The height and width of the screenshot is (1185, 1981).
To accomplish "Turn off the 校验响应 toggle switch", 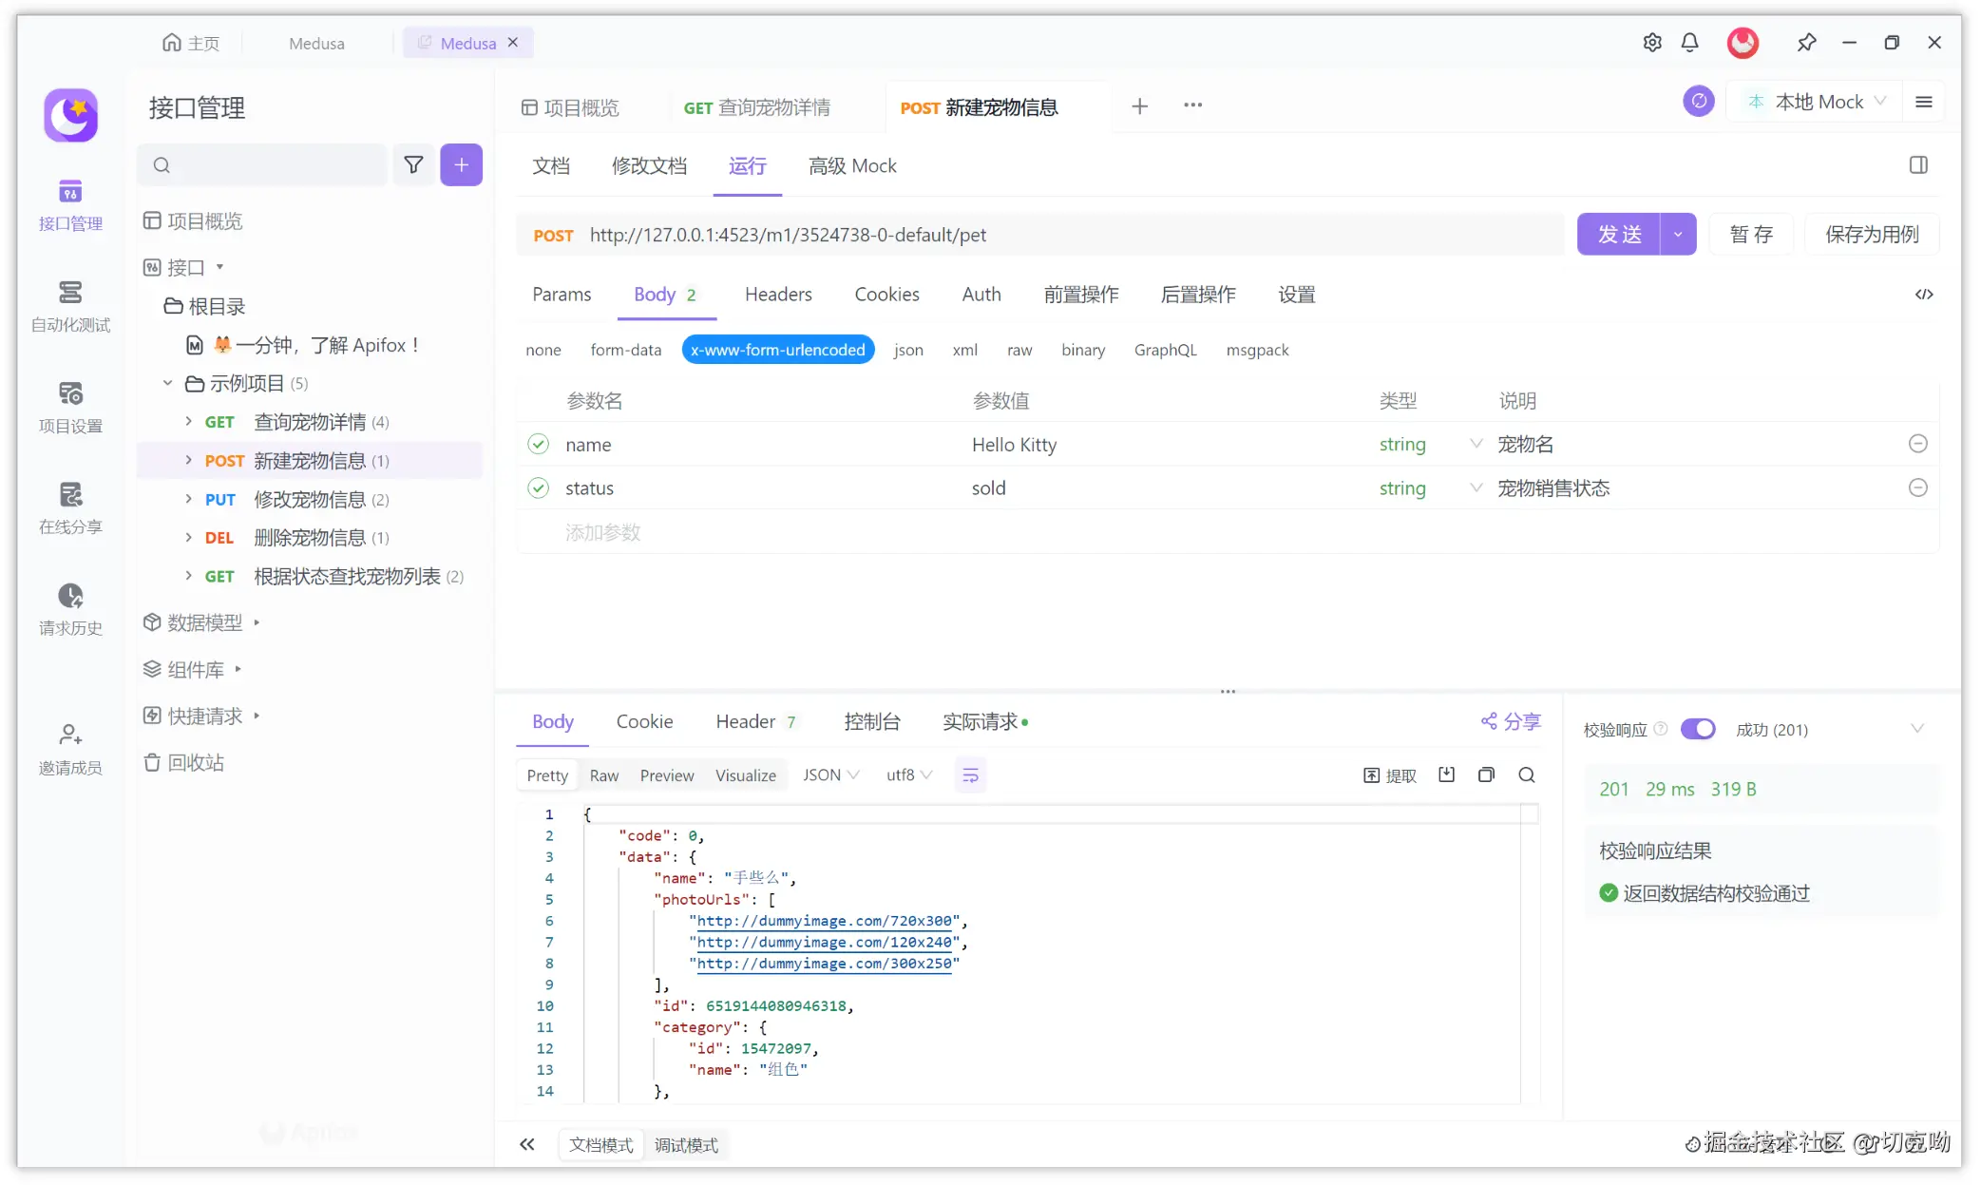I will tap(1697, 730).
